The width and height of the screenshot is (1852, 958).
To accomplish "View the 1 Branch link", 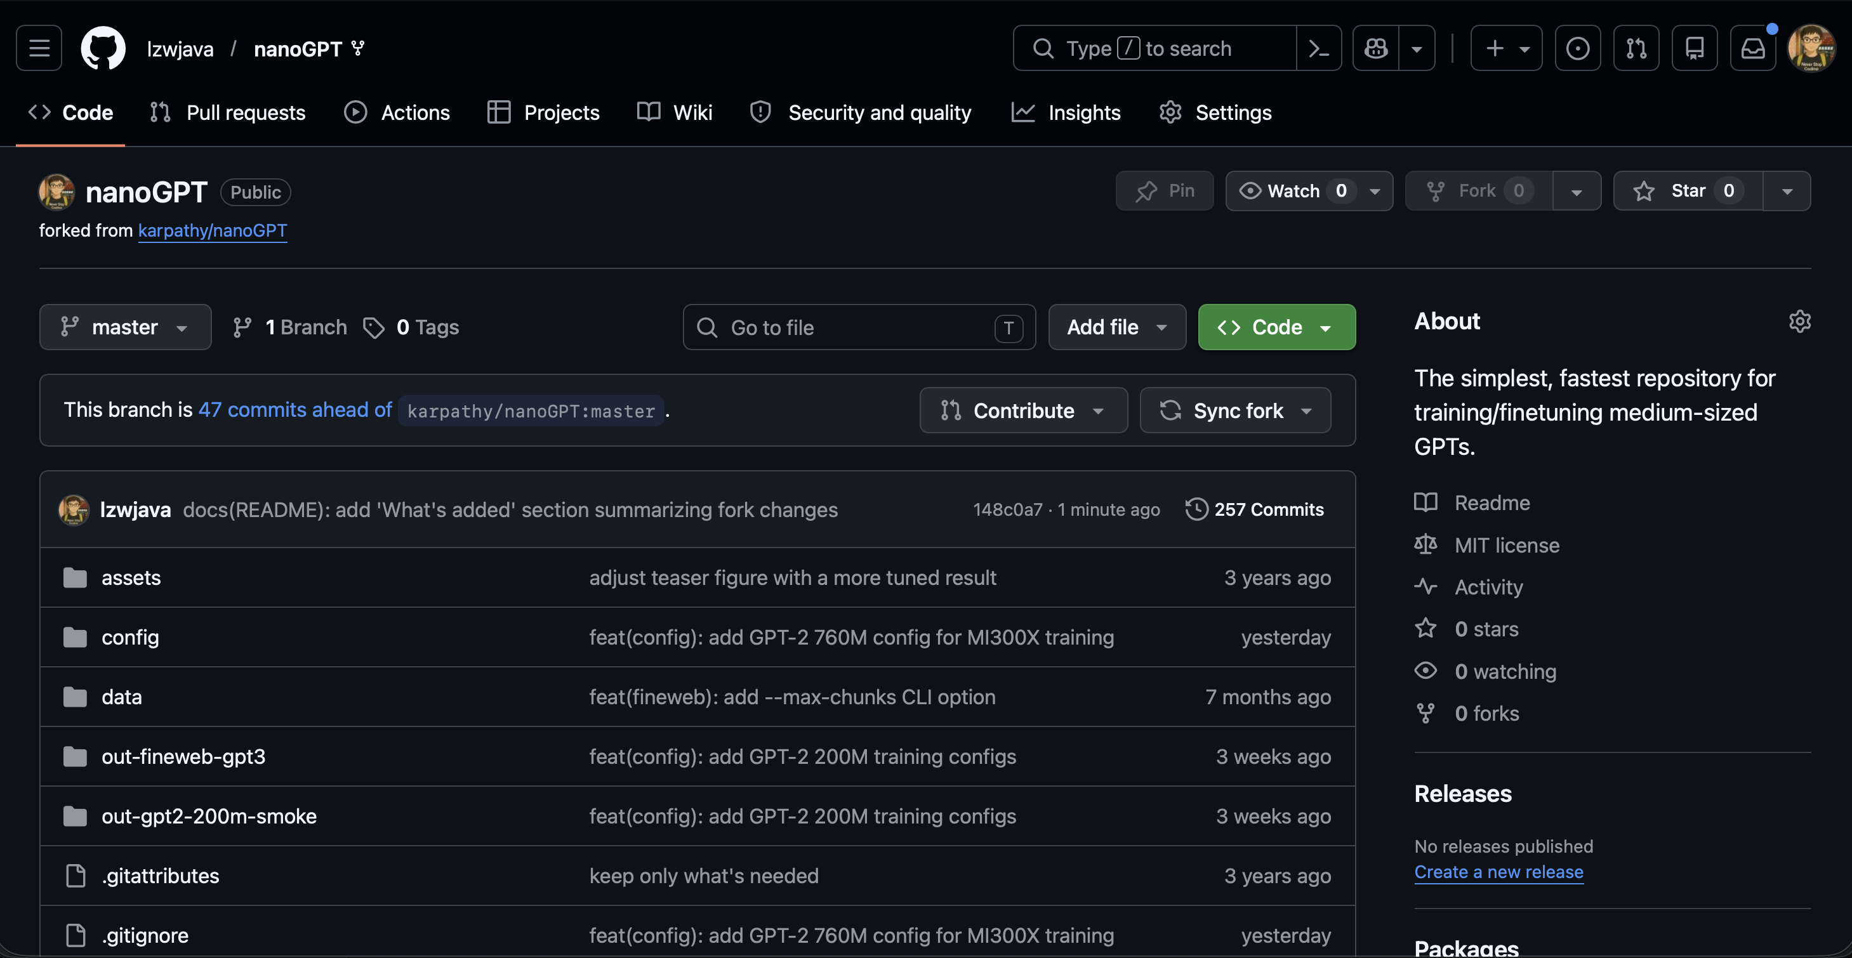I will click(x=290, y=327).
